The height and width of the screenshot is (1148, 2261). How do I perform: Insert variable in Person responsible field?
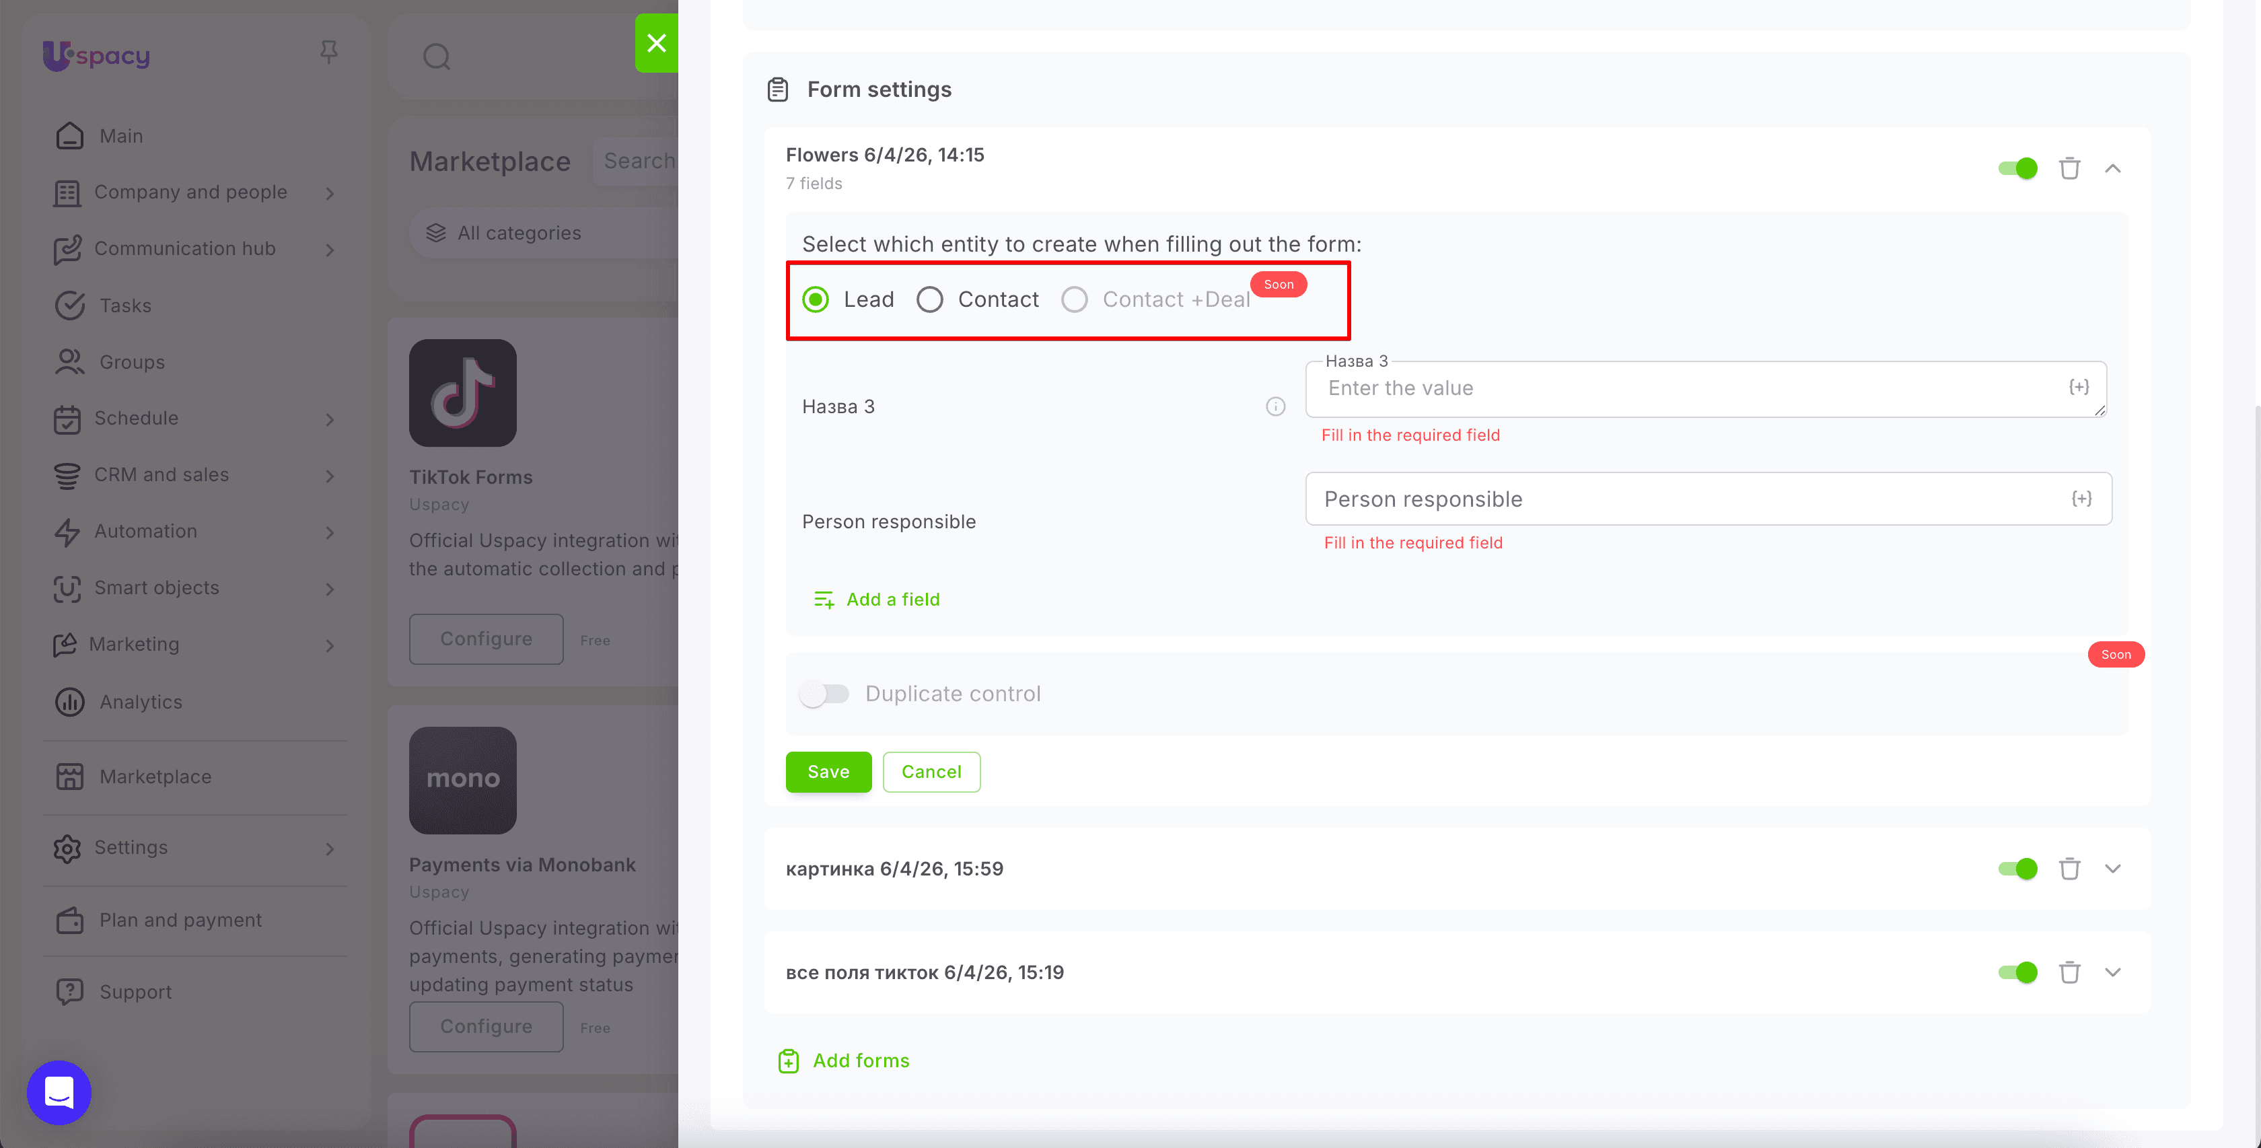2081,499
